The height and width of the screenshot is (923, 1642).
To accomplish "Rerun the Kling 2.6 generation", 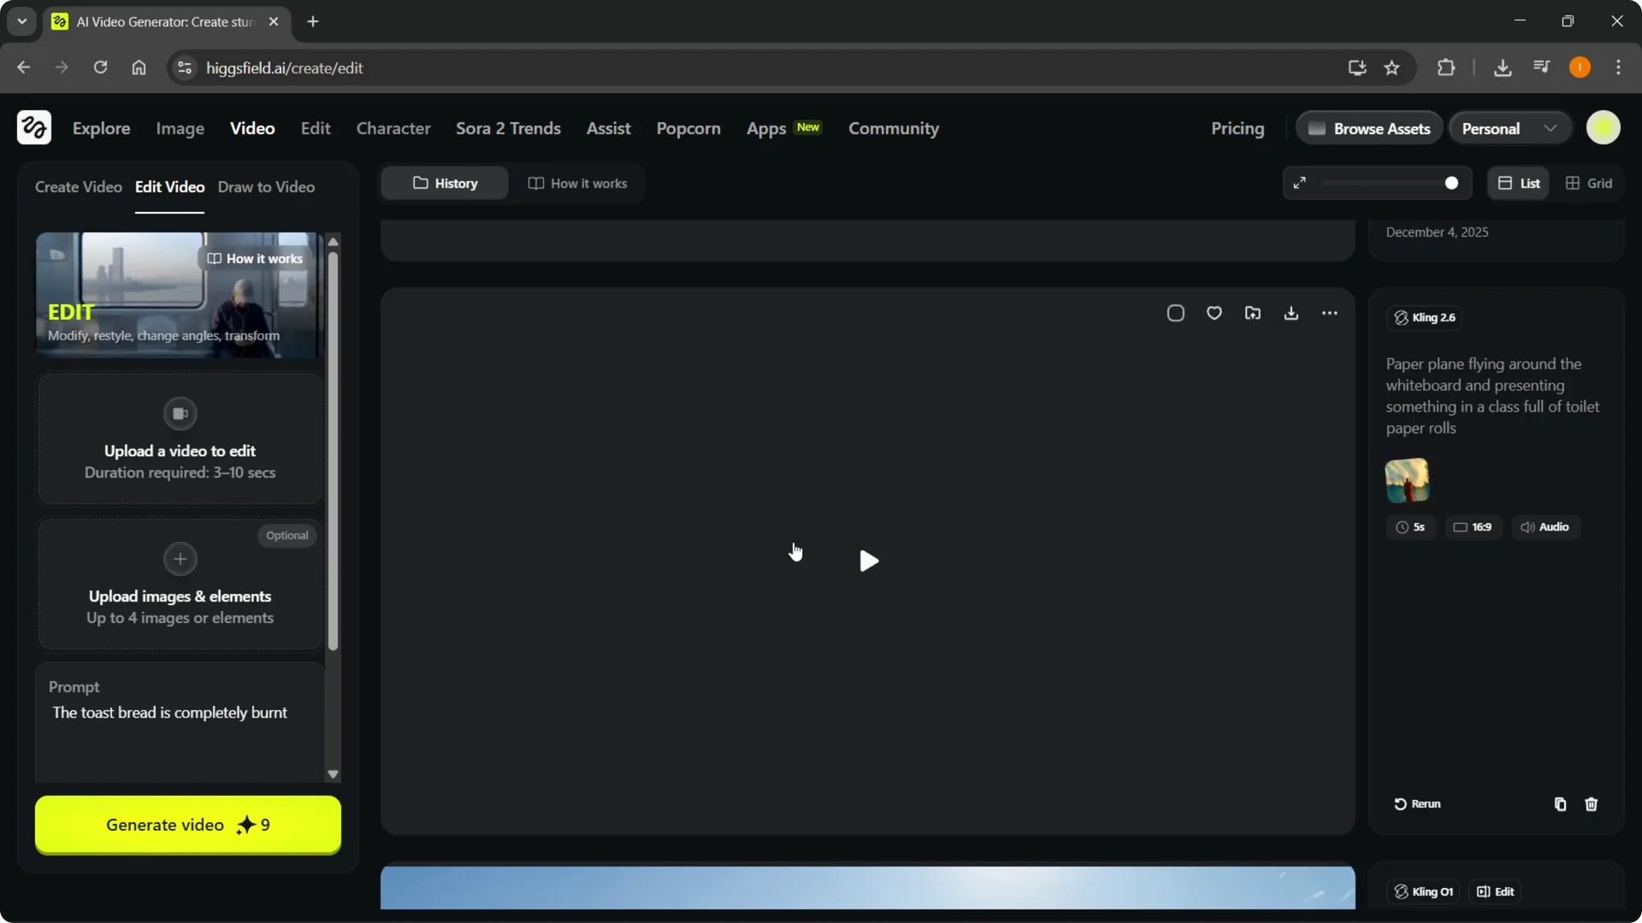I will pyautogui.click(x=1417, y=803).
